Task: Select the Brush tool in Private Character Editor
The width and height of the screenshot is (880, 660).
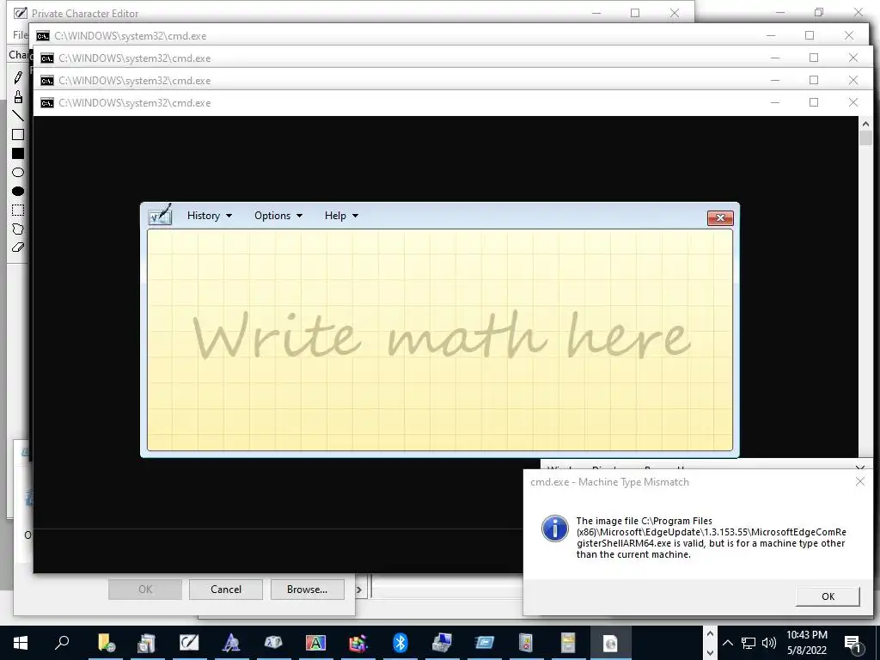Action: click(18, 96)
